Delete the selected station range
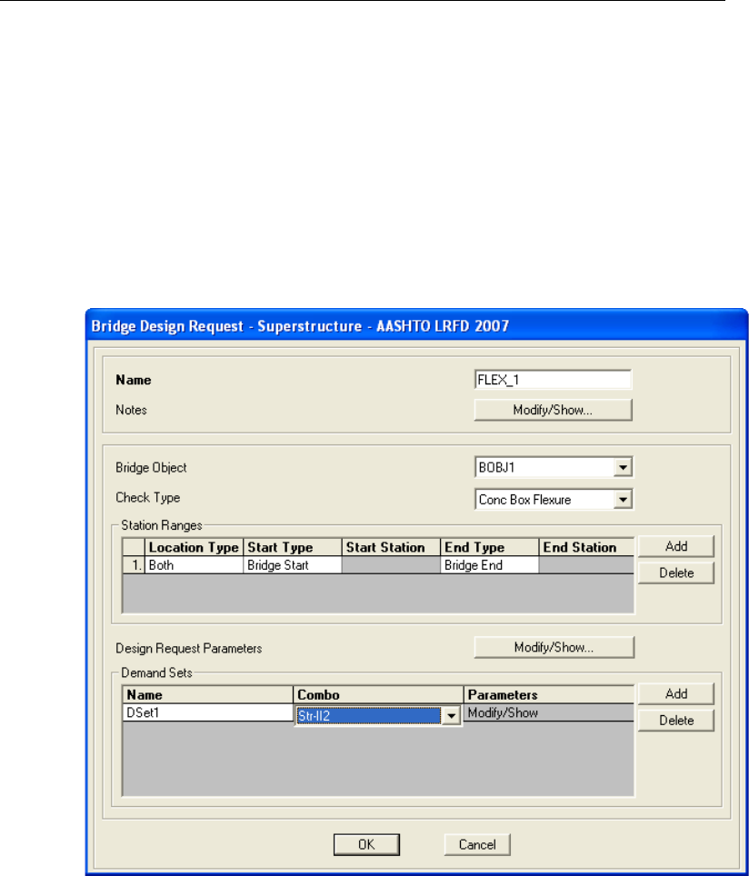749x876 pixels. (675, 573)
